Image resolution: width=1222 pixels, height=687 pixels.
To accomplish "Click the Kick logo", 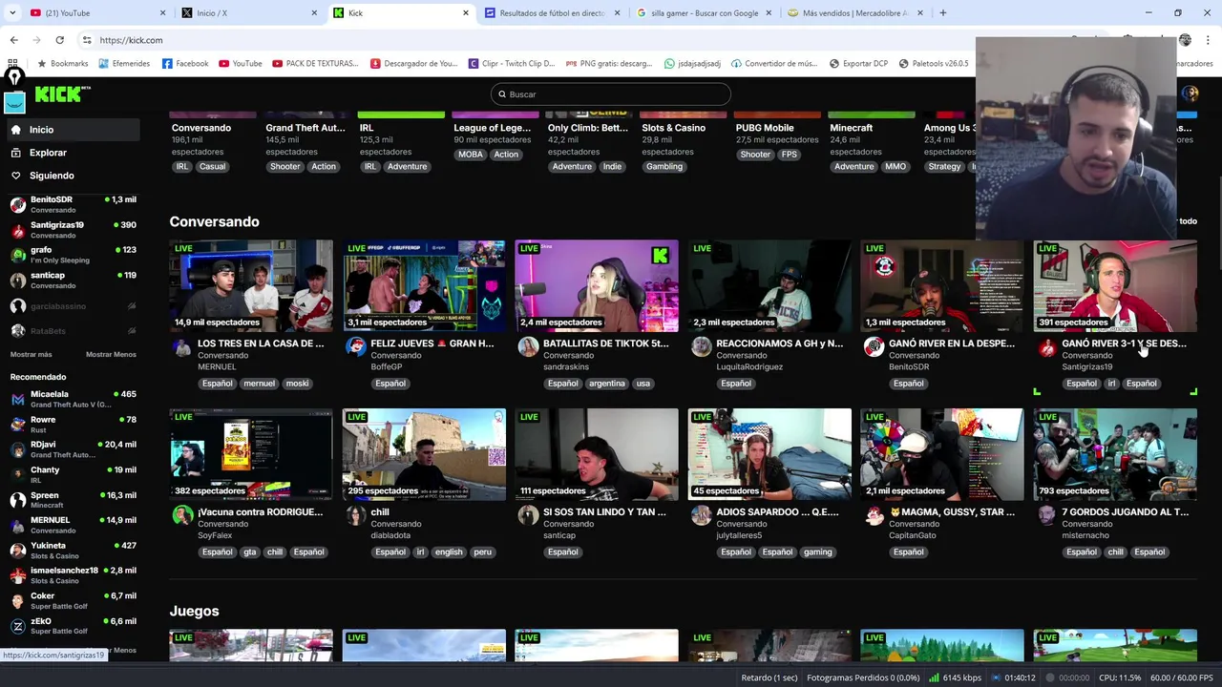I will 62,94.
